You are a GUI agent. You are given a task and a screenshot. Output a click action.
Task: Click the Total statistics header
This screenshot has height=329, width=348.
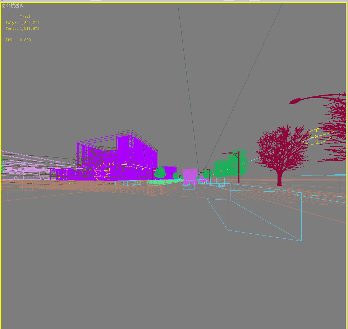pyautogui.click(x=25, y=17)
